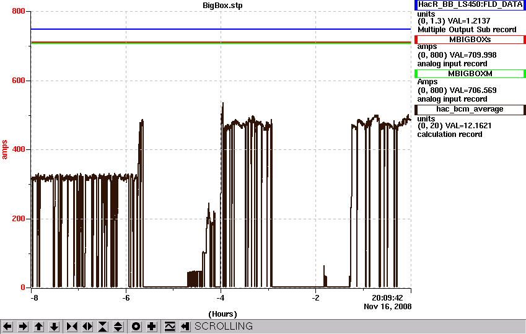Shift the plot down with the down arrow
The height and width of the screenshot is (334, 526).
(54, 327)
